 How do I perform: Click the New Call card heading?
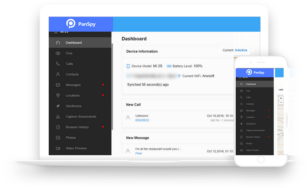(x=133, y=105)
